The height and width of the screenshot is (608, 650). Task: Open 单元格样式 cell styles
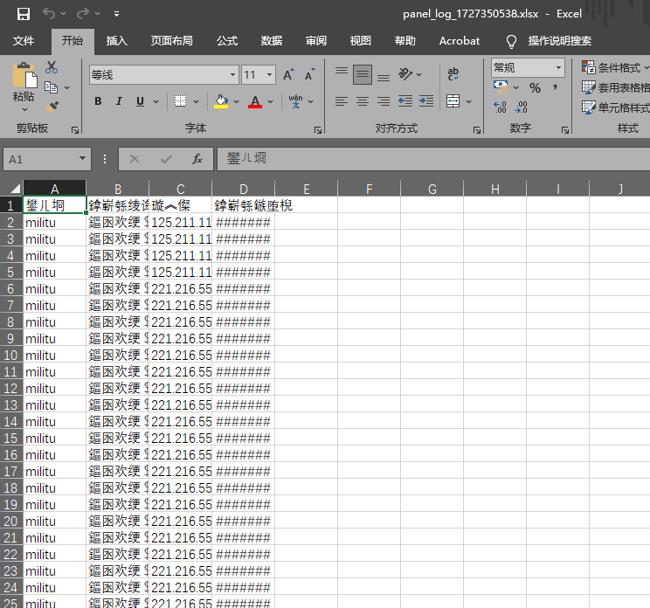tap(615, 107)
